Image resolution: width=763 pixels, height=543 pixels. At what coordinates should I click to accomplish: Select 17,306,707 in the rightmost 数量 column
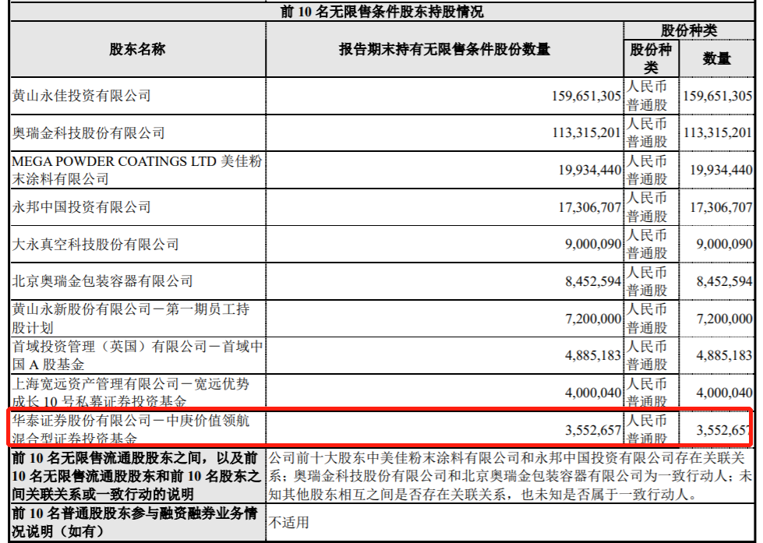(x=721, y=207)
